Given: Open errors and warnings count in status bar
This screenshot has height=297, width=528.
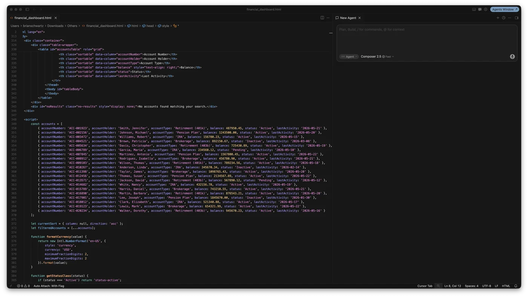Looking at the screenshot, I should 23,286.
